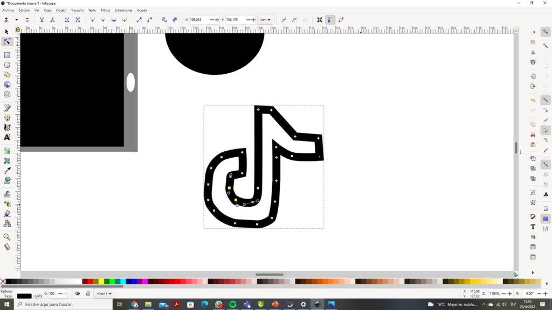
Task: Make selected nodes smooth
Action: [103, 20]
